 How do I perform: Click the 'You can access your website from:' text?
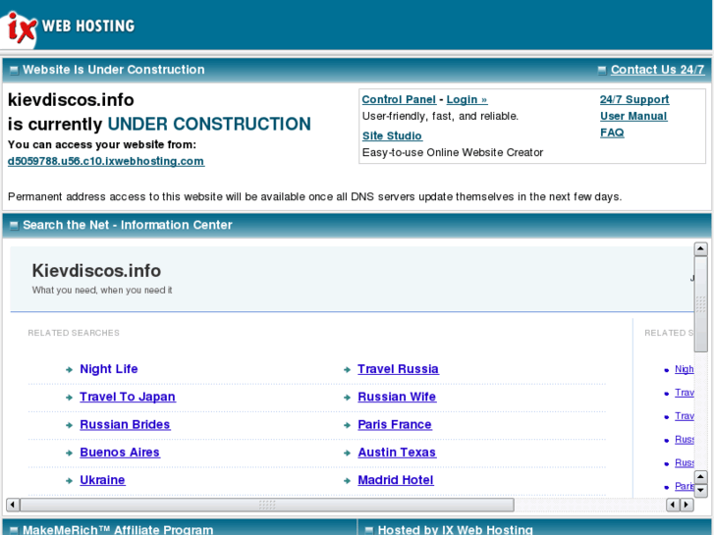click(102, 144)
